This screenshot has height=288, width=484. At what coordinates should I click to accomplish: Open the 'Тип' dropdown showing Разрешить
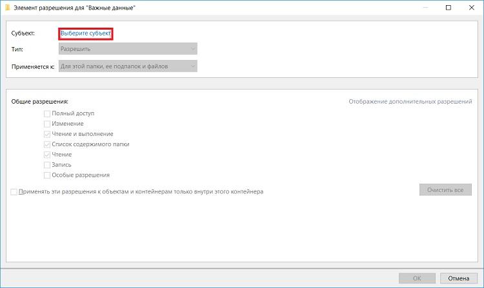click(128, 49)
